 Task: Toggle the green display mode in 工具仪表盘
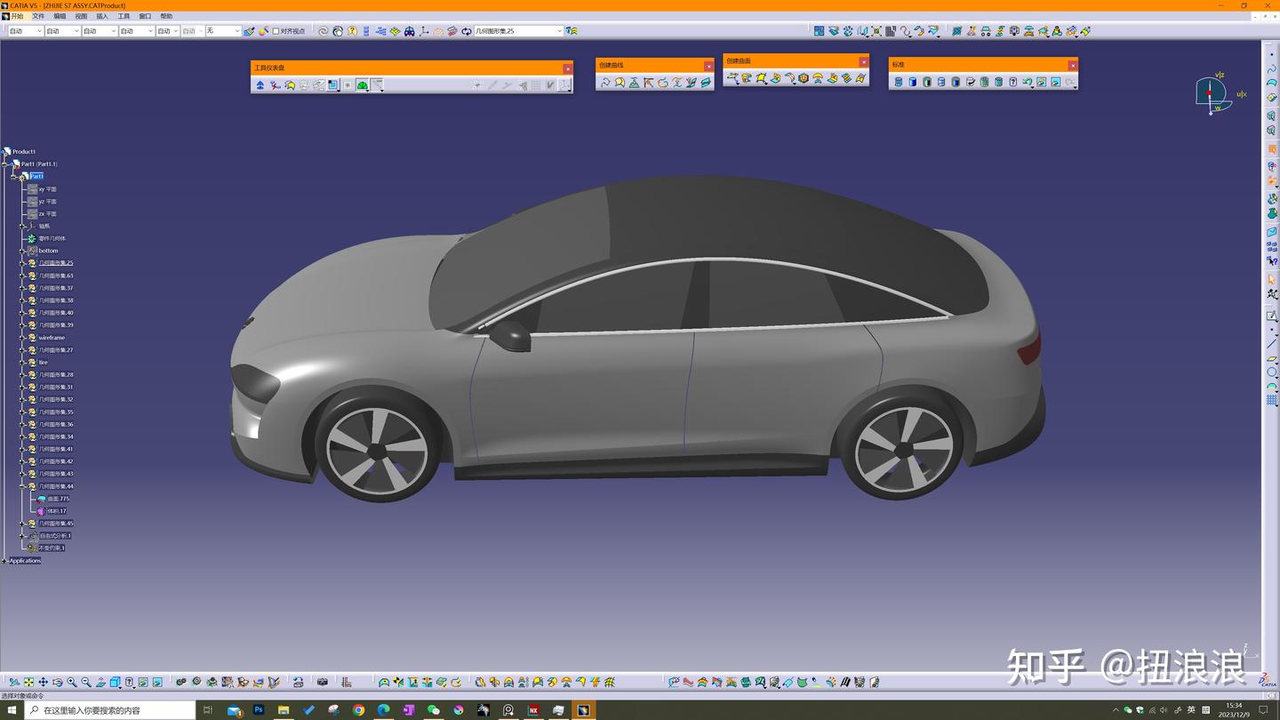[364, 84]
